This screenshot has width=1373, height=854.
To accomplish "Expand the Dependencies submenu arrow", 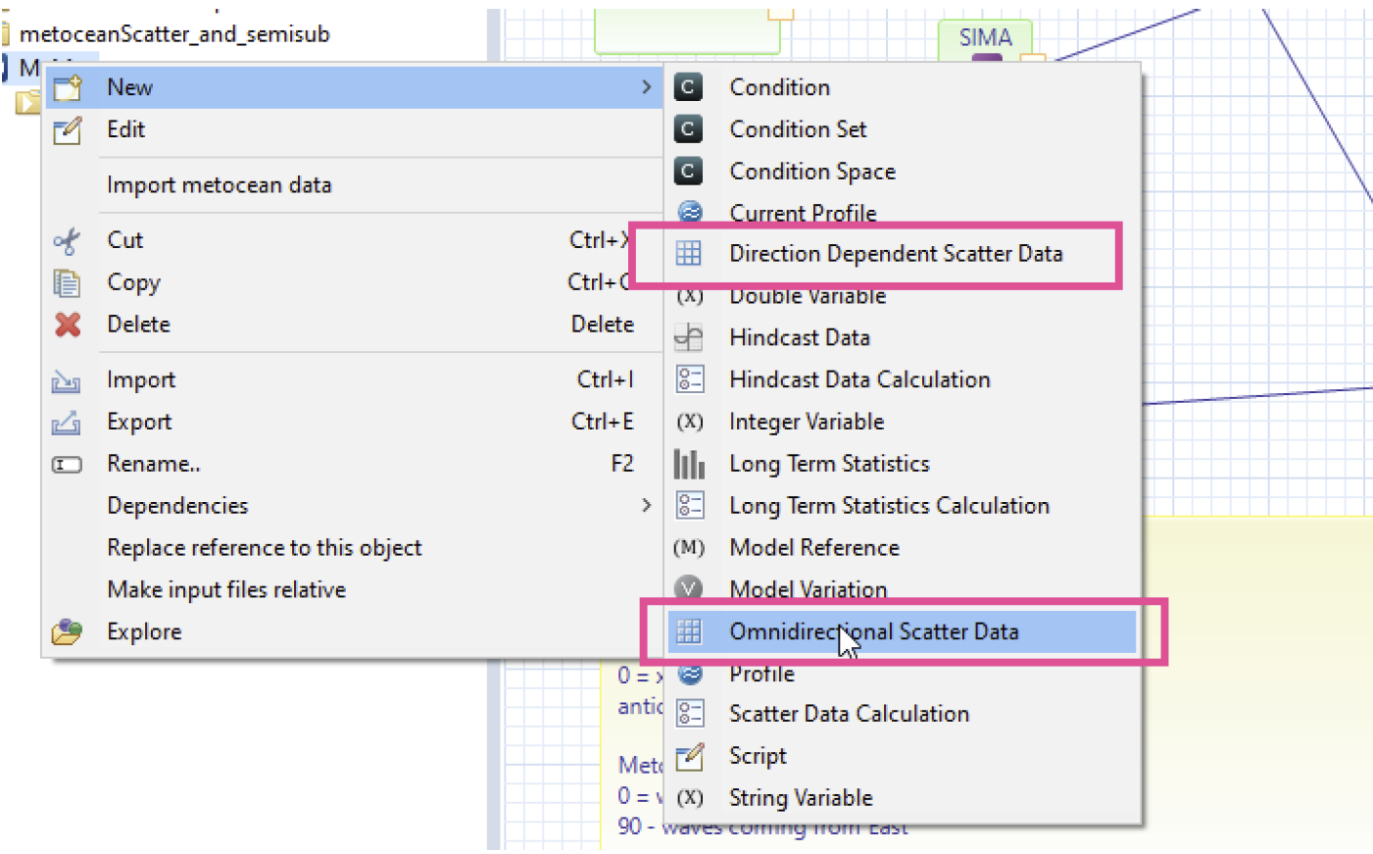I will [646, 506].
